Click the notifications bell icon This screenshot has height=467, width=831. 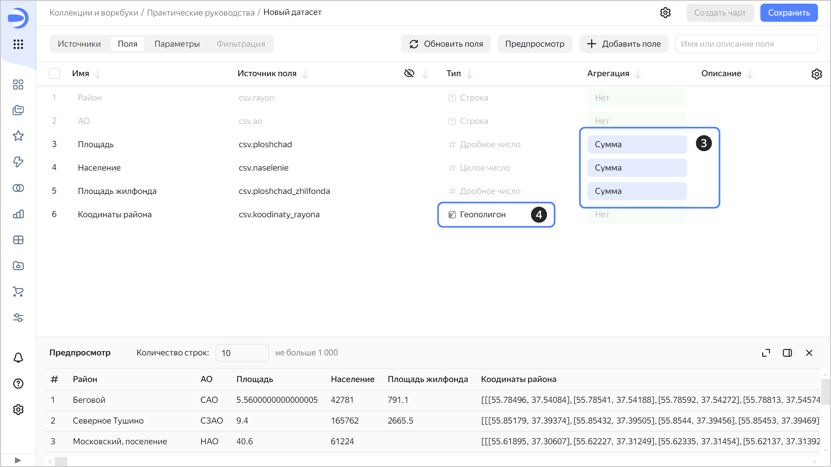pos(18,358)
